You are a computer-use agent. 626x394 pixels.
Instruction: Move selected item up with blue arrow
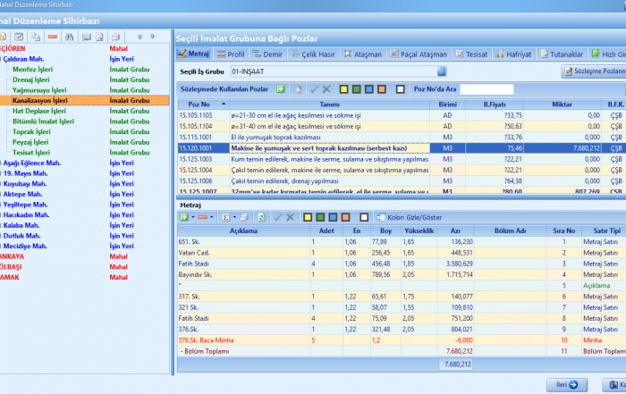tap(140, 37)
